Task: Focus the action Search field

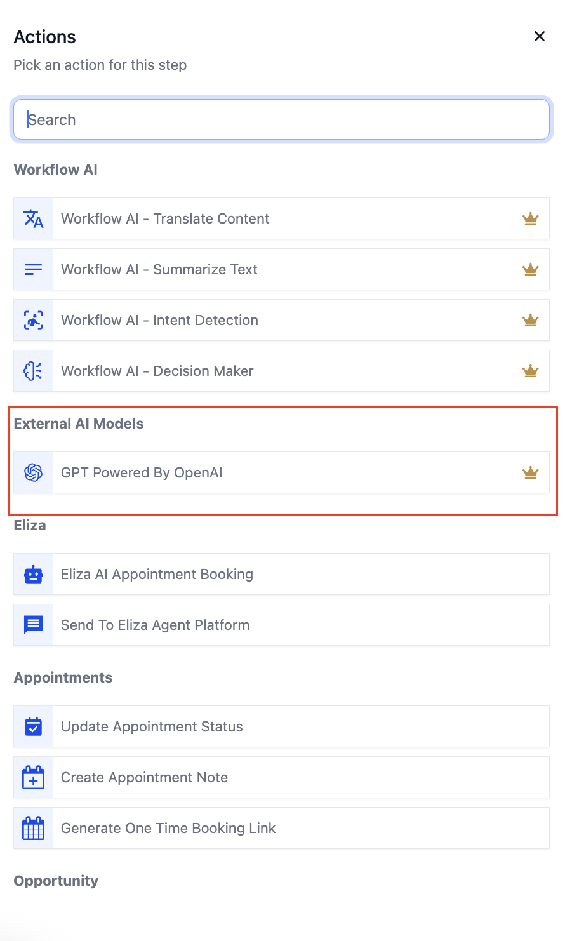Action: (281, 119)
